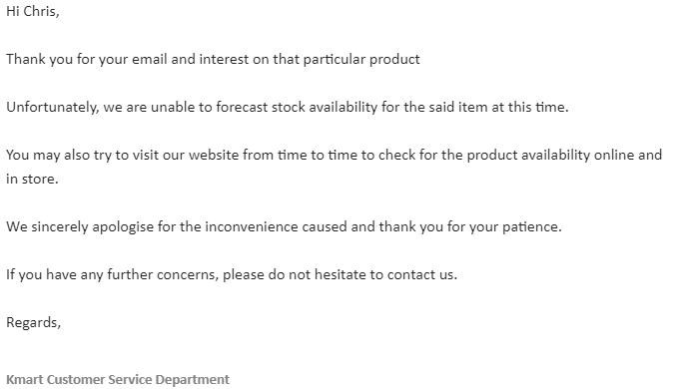Click the phrase 'forecast stock availability'

tap(297, 108)
